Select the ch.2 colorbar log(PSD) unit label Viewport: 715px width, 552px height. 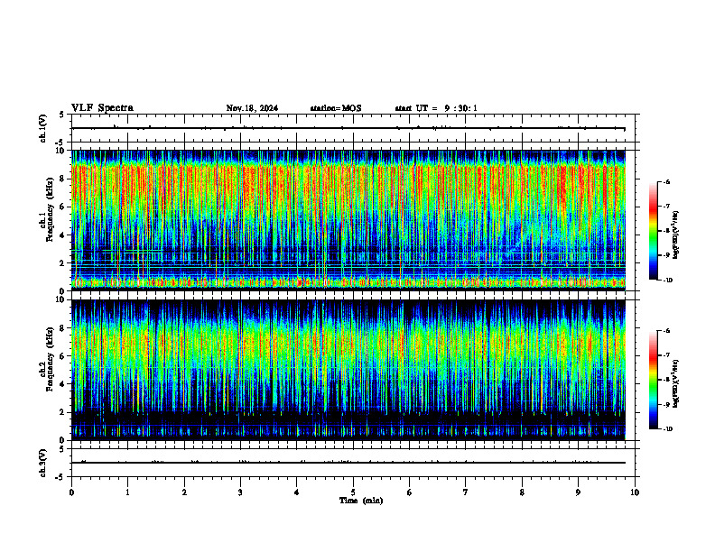(676, 383)
